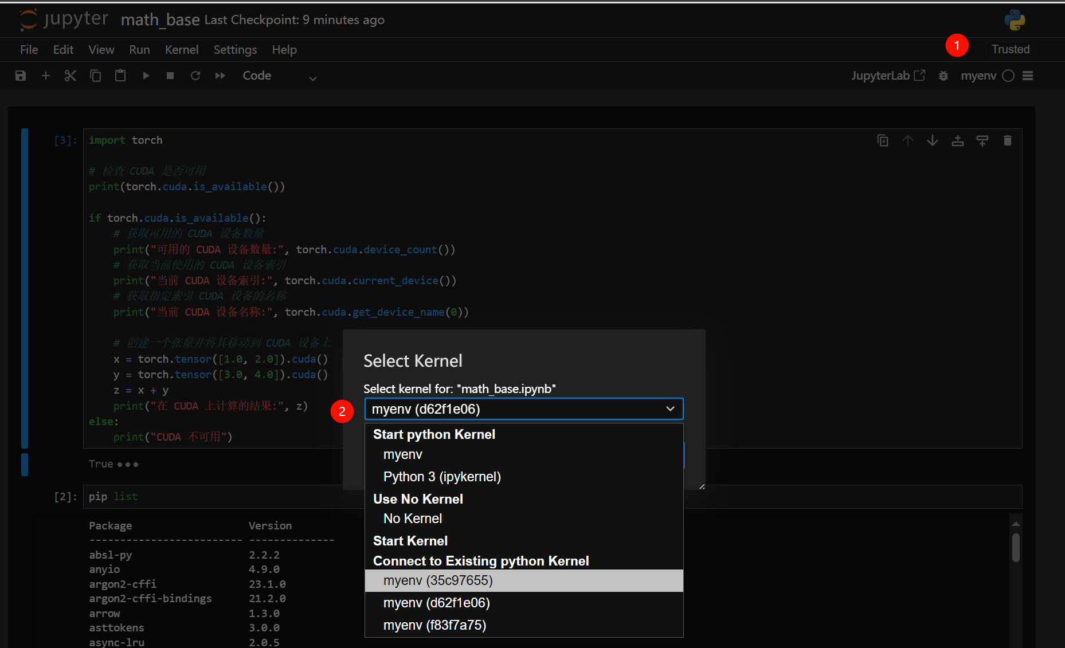Click the absl-py package row
The width and height of the screenshot is (1065, 648).
[x=185, y=555]
